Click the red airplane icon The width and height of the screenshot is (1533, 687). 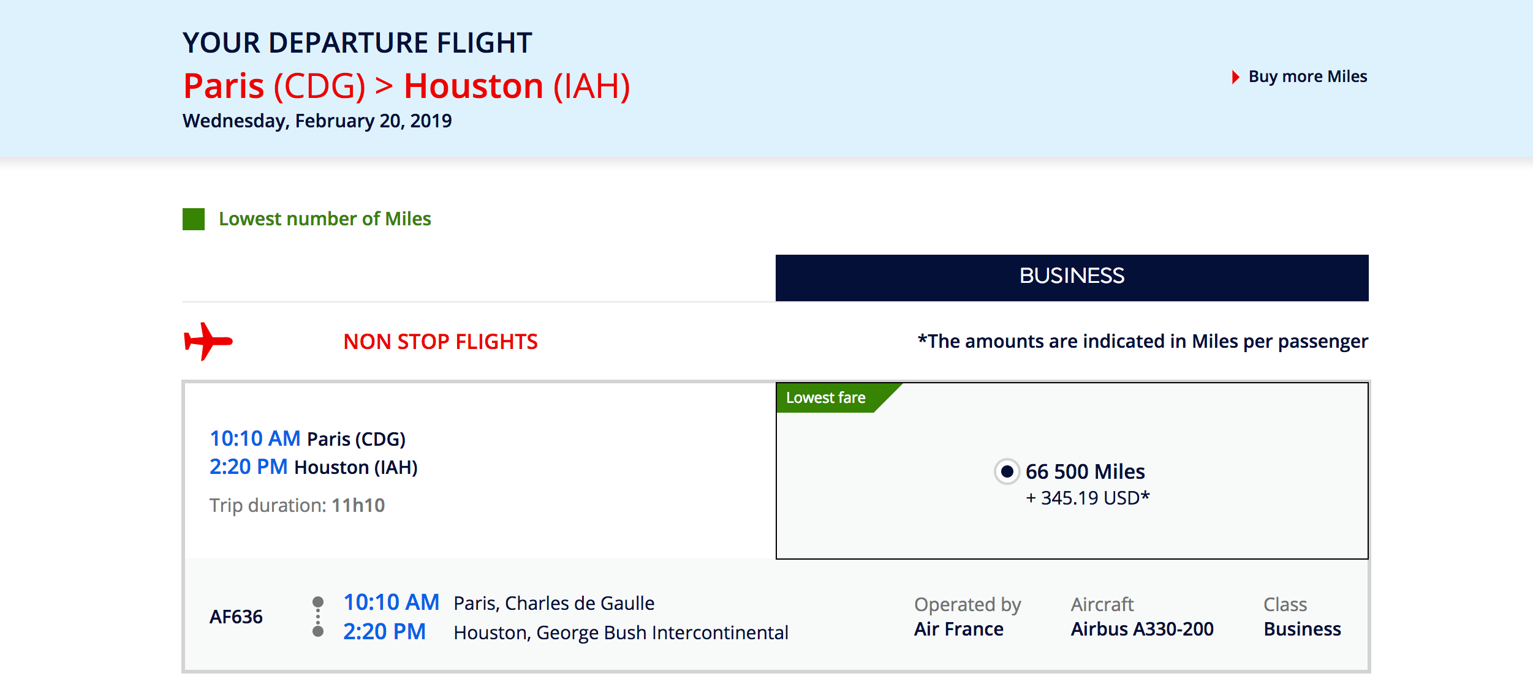tap(208, 341)
